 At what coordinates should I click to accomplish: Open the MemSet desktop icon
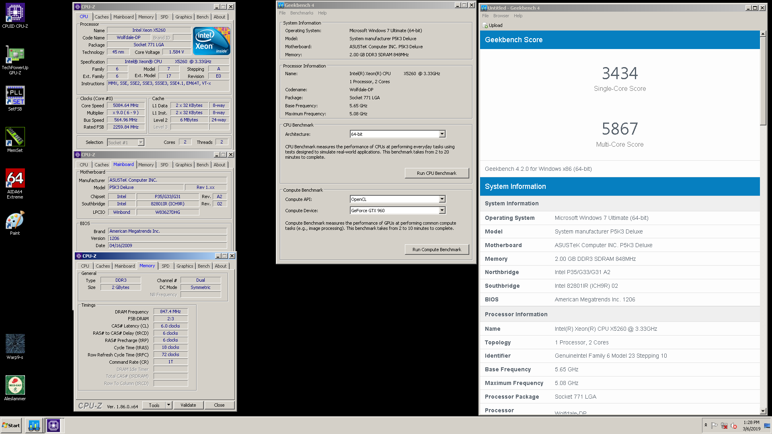pyautogui.click(x=15, y=139)
